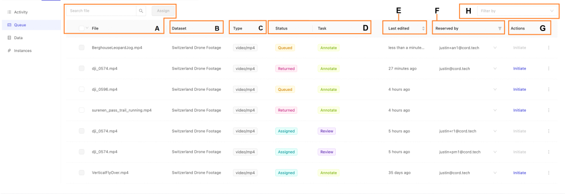Open the Filter by dropdown
Viewport: 565px width, 194px height.
pyautogui.click(x=517, y=11)
